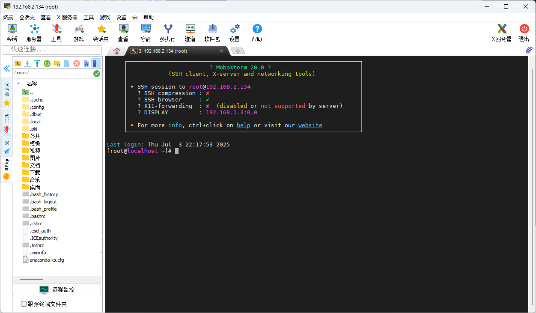Switch to the home tab
This screenshot has height=313, width=536.
coord(116,51)
